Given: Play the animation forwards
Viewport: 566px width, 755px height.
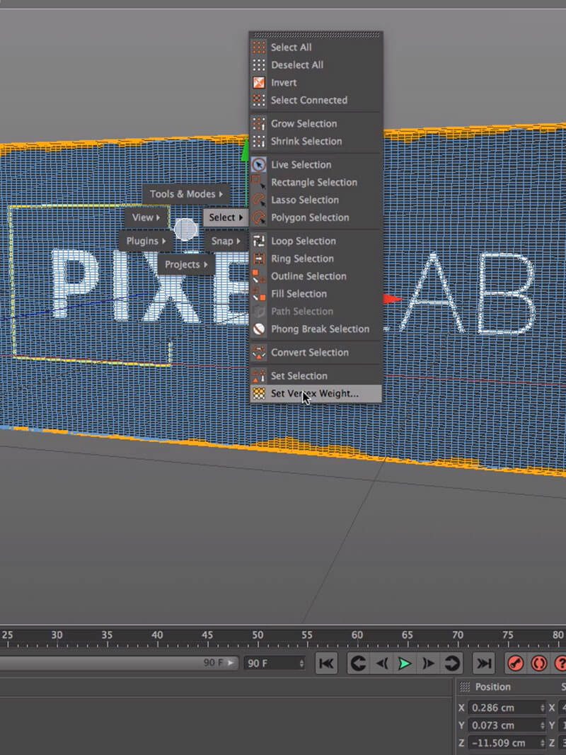Looking at the screenshot, I should coord(405,664).
